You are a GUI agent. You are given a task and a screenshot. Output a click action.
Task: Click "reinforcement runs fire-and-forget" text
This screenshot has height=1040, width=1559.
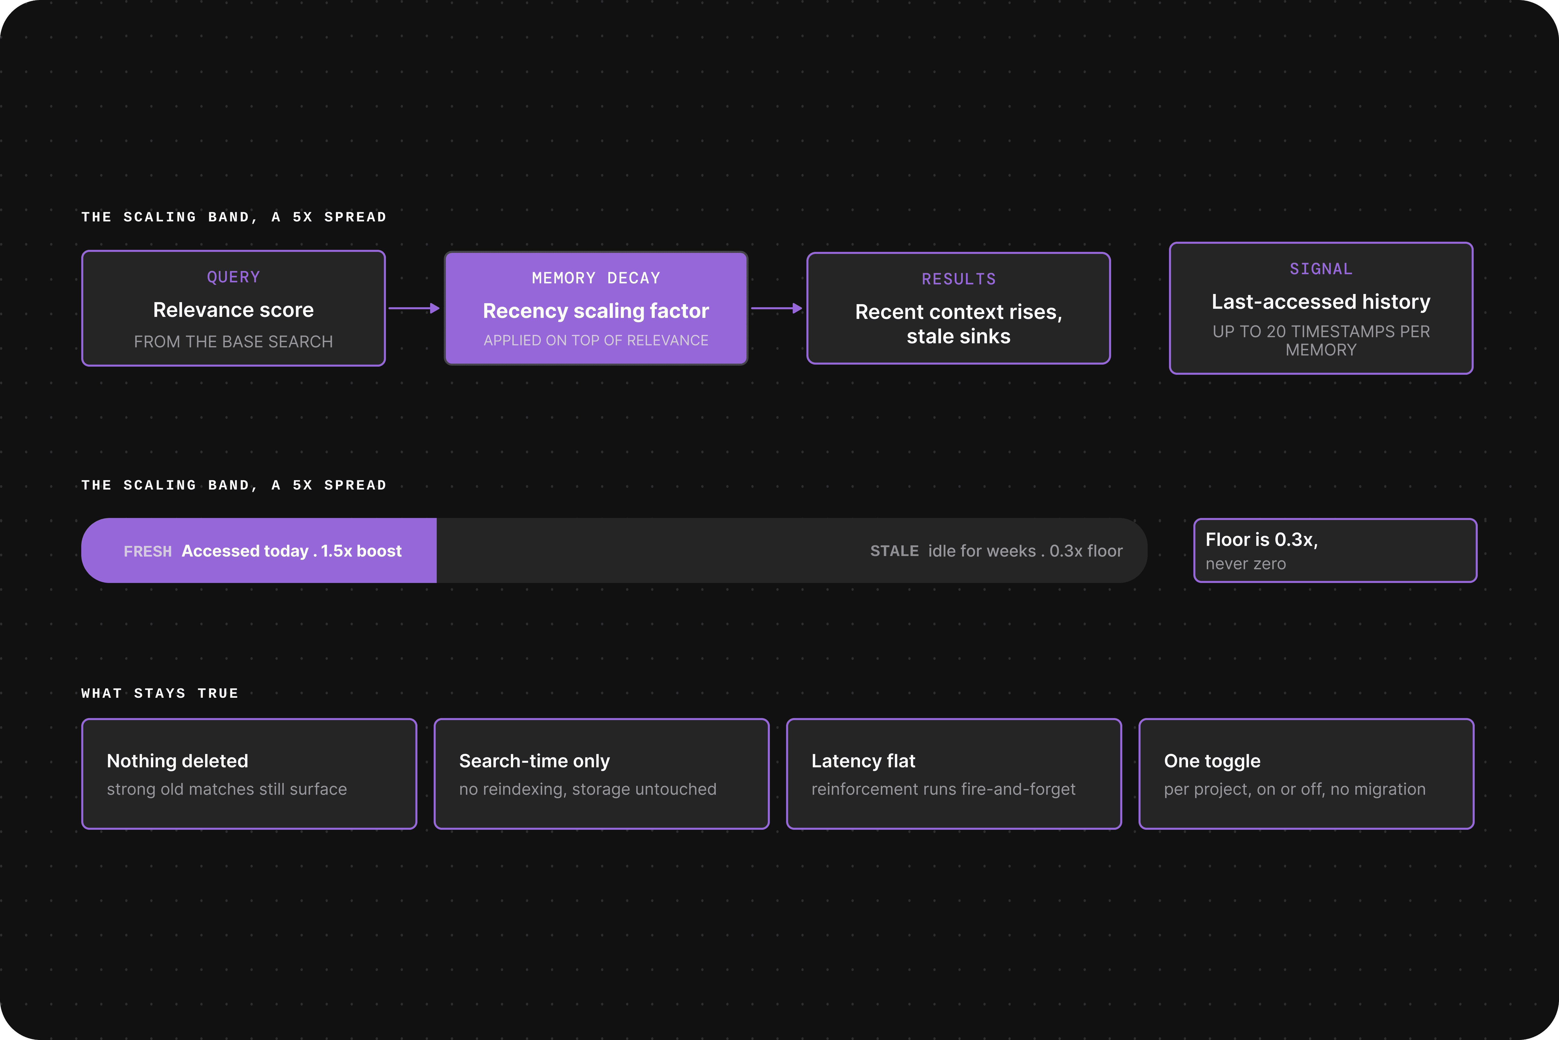pos(944,789)
